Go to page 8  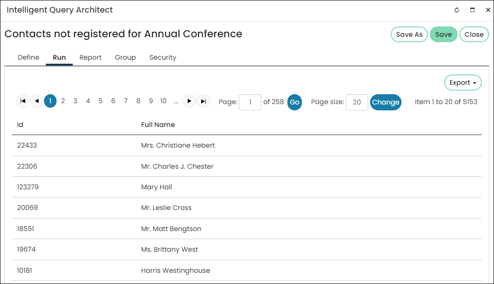[138, 101]
